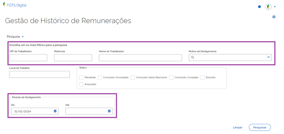Open the print icon
Image resolution: width=284 pixels, height=134 pixels.
[274, 17]
